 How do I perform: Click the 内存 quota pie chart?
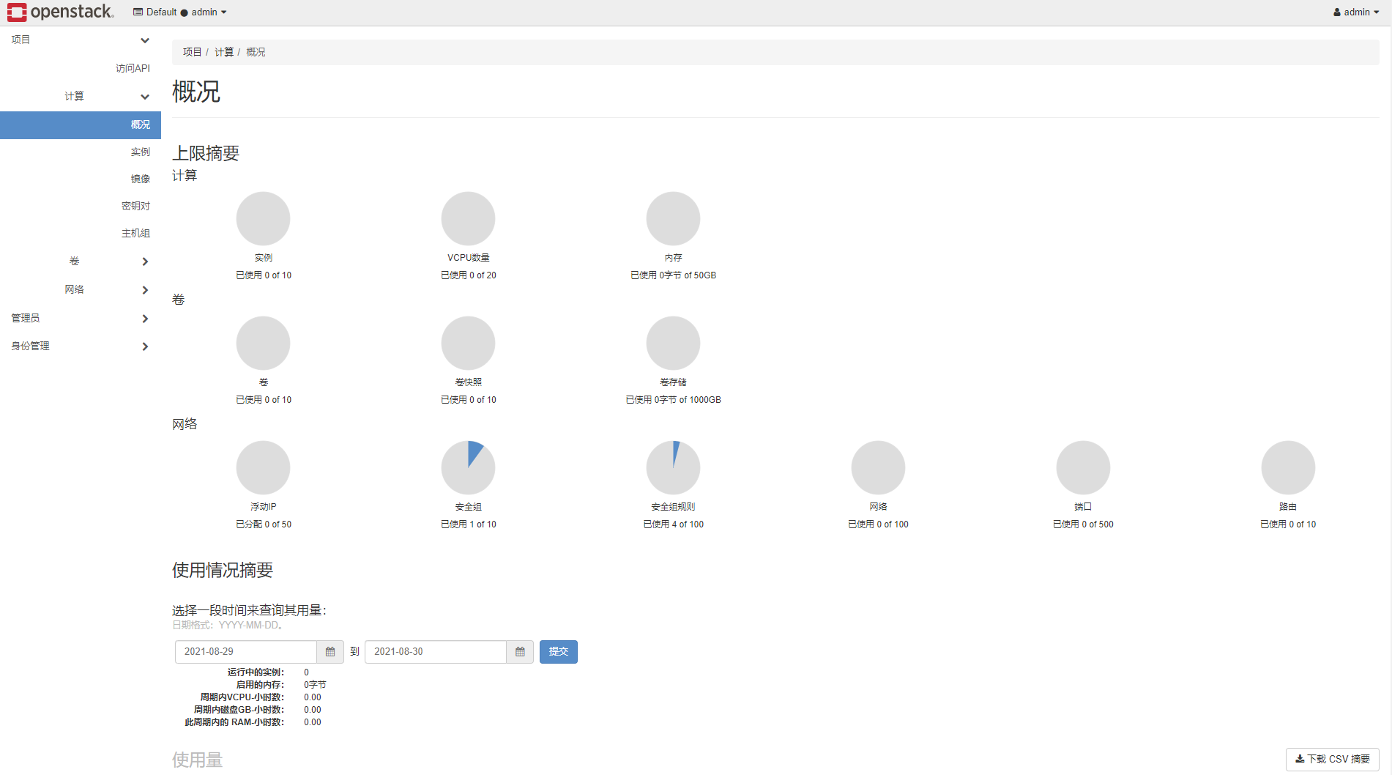tap(673, 218)
